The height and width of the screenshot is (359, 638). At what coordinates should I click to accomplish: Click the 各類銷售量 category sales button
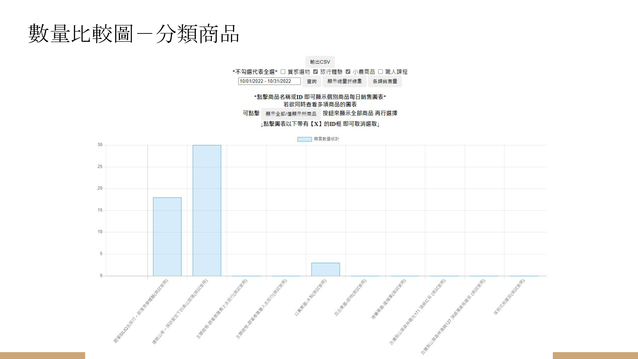pos(386,81)
